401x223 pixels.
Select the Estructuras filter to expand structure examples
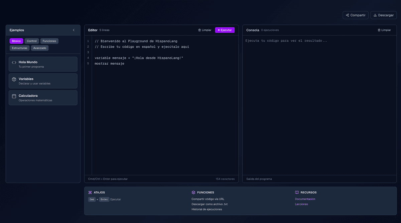click(x=19, y=48)
